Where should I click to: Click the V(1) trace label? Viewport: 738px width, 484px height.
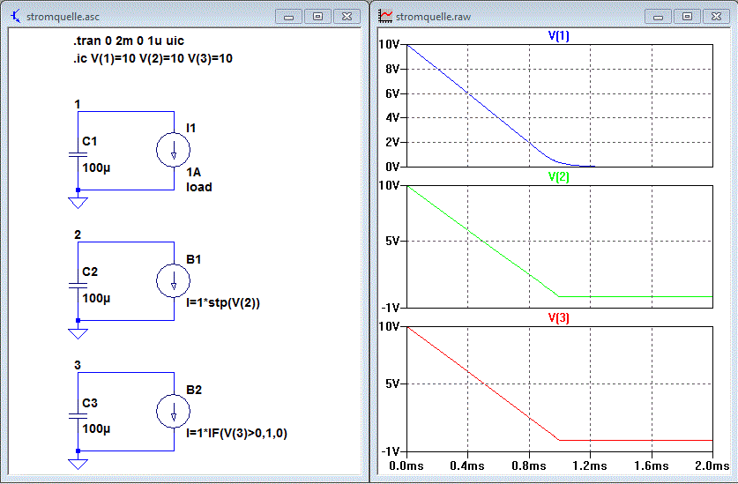click(x=559, y=36)
